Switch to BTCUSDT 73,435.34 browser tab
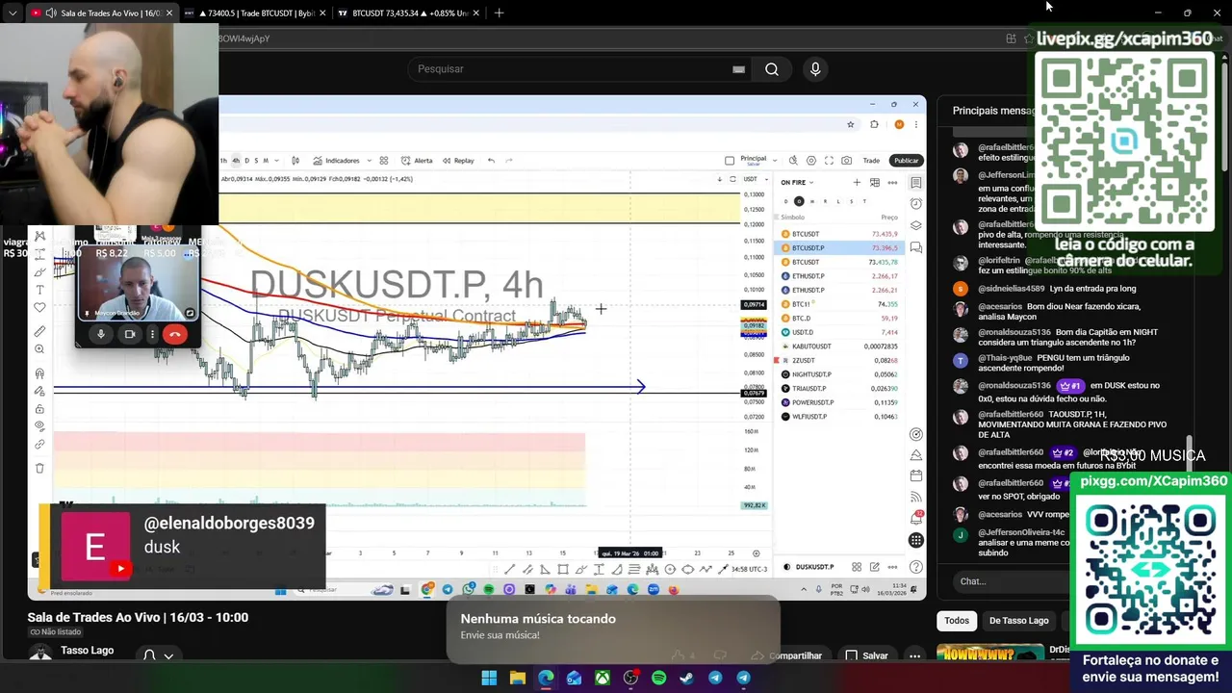Image resolution: width=1232 pixels, height=693 pixels. 410,13
